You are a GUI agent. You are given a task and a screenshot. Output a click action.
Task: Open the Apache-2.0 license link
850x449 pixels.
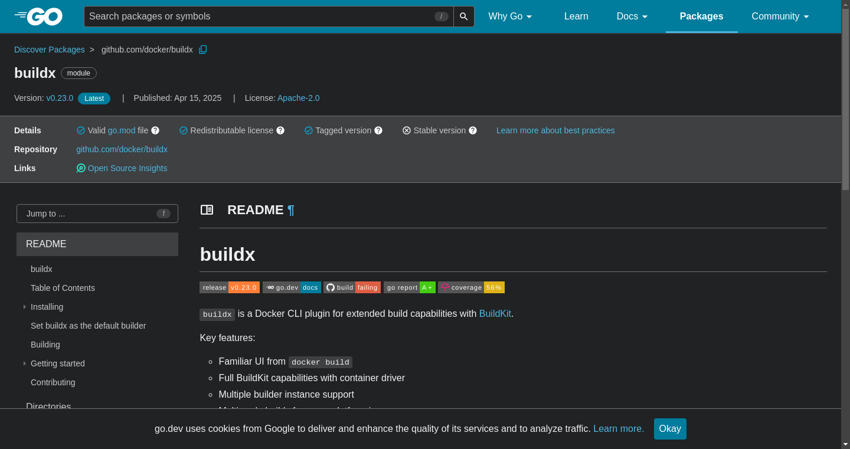299,98
